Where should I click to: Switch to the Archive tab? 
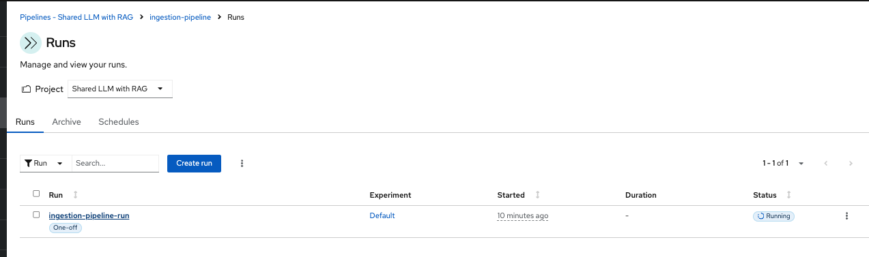point(67,122)
